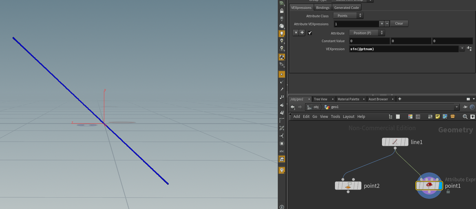
Task: Toggle the display points icon in viewport sidebar
Action: pos(282,74)
